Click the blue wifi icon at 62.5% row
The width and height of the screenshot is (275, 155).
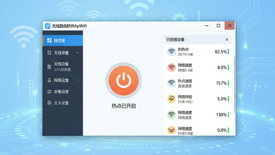click(171, 52)
